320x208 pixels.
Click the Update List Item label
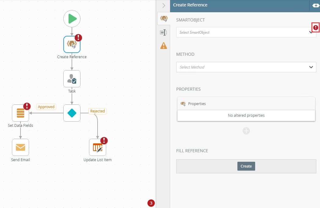pyautogui.click(x=98, y=160)
